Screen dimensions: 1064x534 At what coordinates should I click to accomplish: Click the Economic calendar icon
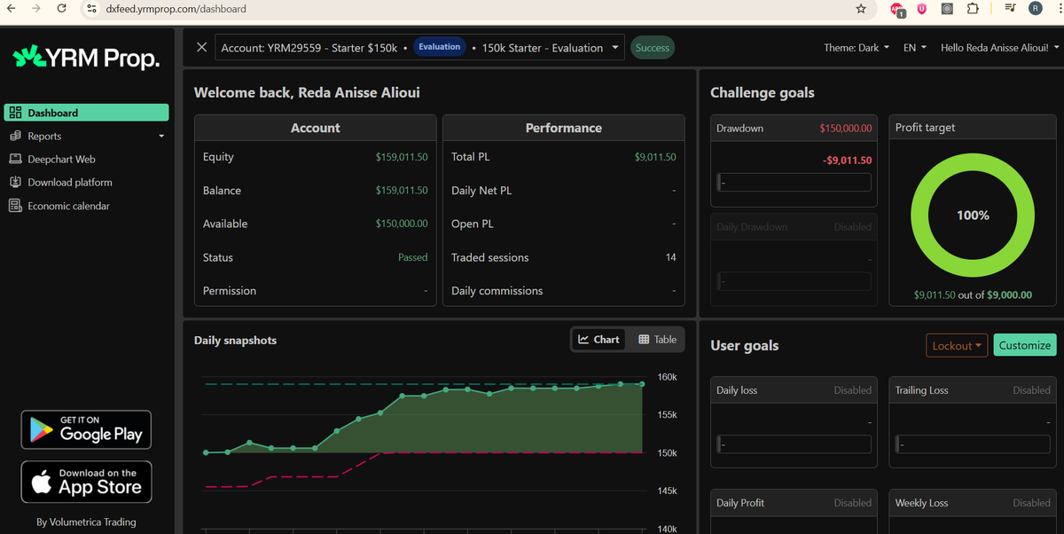coord(15,206)
